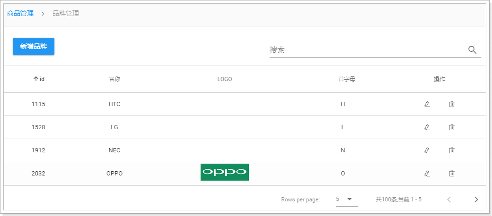Focus the 搜索 search input field

pyautogui.click(x=364, y=50)
